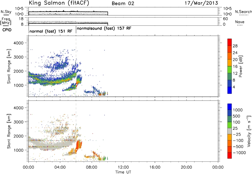
Task: Click the 04:00 time tick label
Action: click(x=60, y=167)
